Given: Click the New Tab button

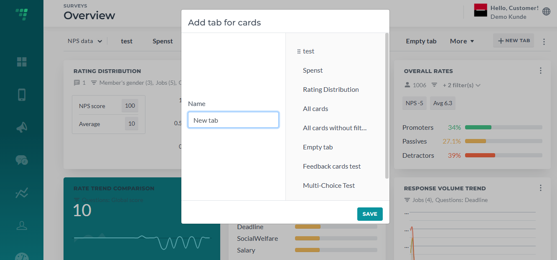Looking at the screenshot, I should (x=514, y=40).
